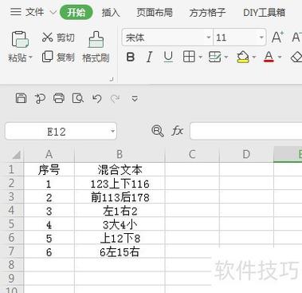This screenshot has height=293, width=302.
Task: Click the eraser clear icon
Action: (296, 57)
